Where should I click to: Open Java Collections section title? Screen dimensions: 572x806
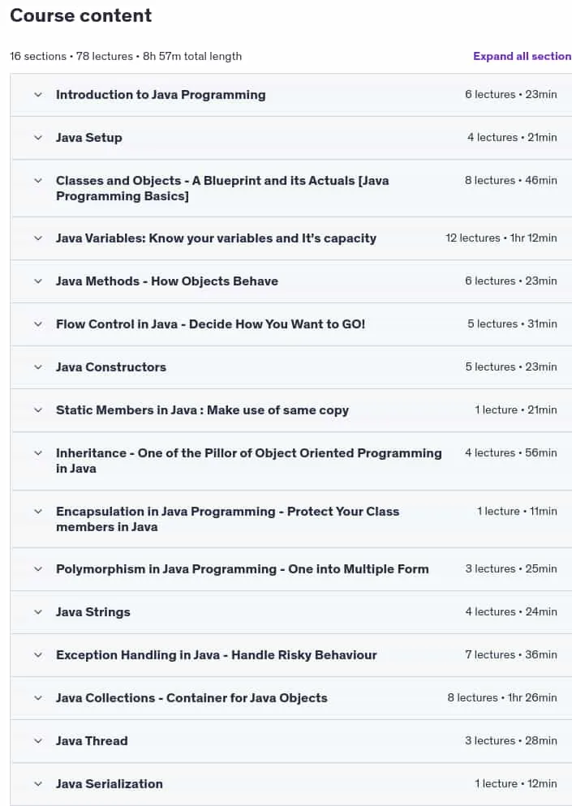pyautogui.click(x=191, y=698)
